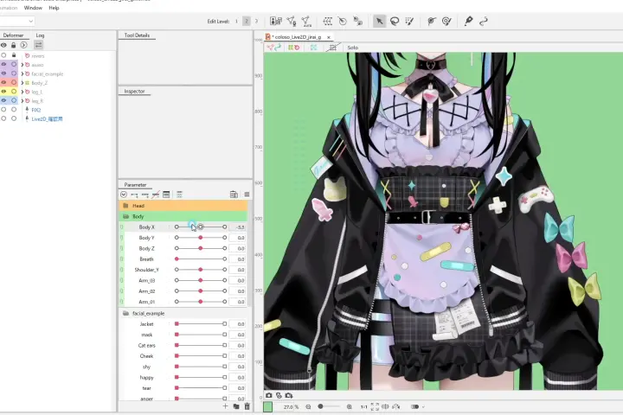Switch to the Log tab
623x415 pixels.
pos(40,35)
